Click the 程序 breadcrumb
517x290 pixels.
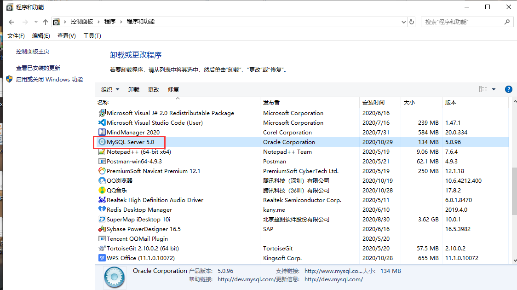[110, 22]
